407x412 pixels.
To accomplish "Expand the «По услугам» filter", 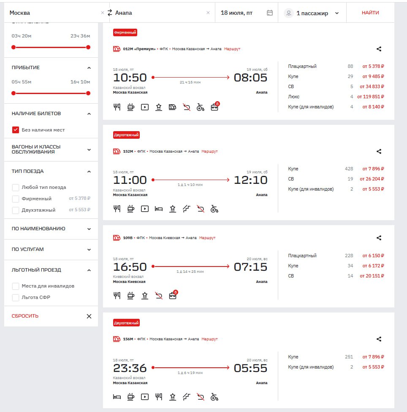I will [x=89, y=249].
